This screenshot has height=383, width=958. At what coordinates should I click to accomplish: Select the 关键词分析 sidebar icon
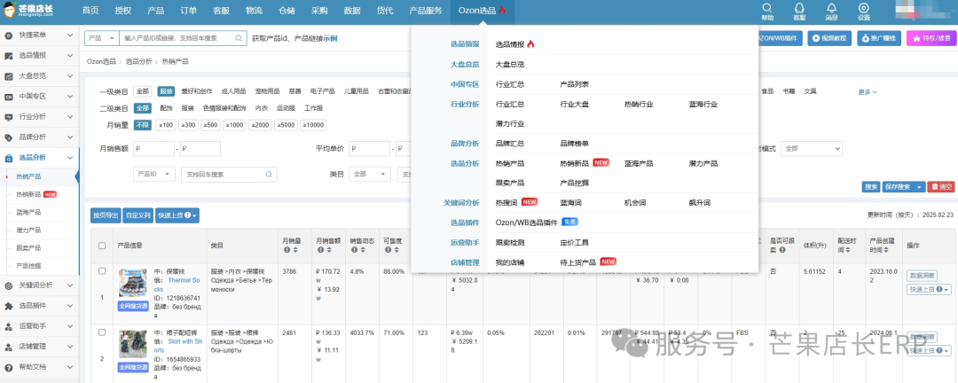(9, 285)
